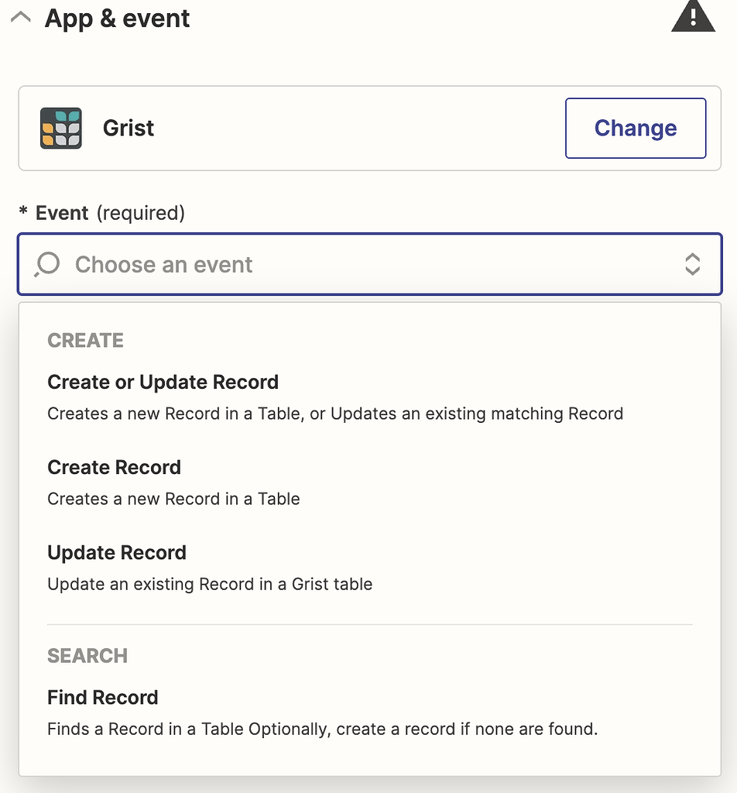Click the Create or Update Record description text

[335, 414]
